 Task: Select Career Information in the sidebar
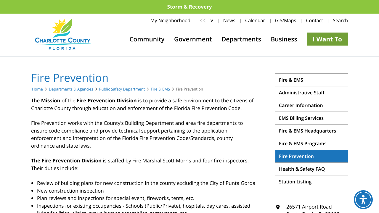coord(311,105)
